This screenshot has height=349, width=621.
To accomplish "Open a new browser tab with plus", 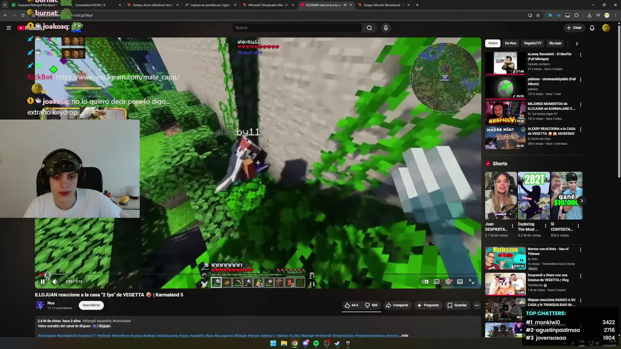I will pyautogui.click(x=417, y=5).
